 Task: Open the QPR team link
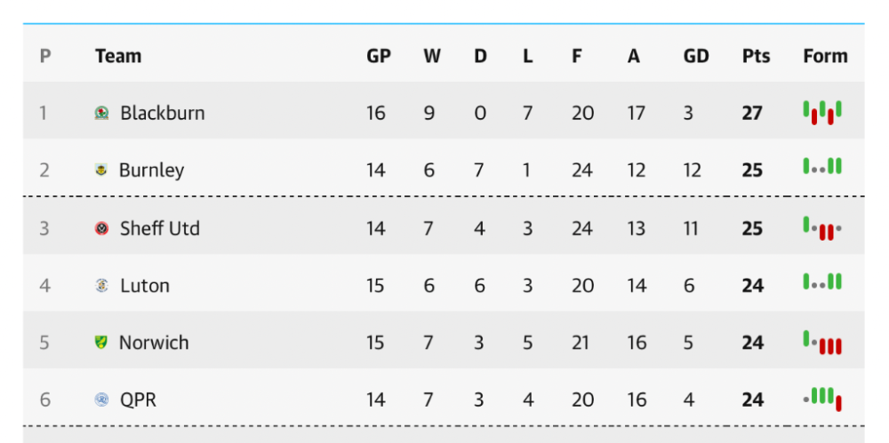coord(138,399)
